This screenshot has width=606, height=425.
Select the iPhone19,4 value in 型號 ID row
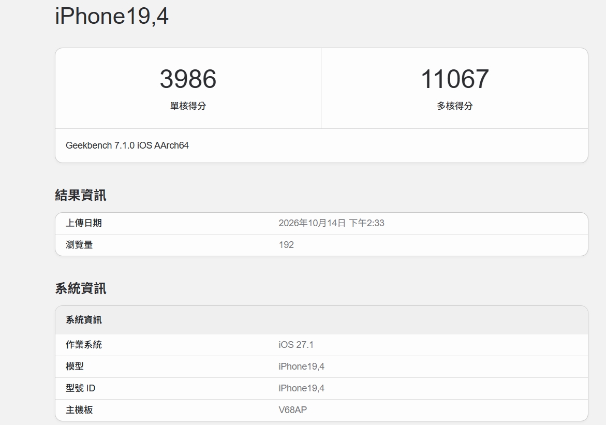click(302, 388)
